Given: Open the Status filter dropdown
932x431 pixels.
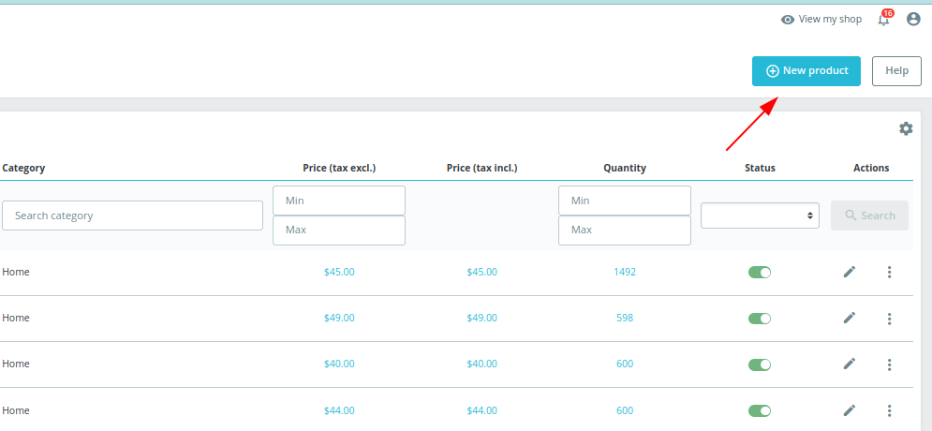Looking at the screenshot, I should 760,215.
